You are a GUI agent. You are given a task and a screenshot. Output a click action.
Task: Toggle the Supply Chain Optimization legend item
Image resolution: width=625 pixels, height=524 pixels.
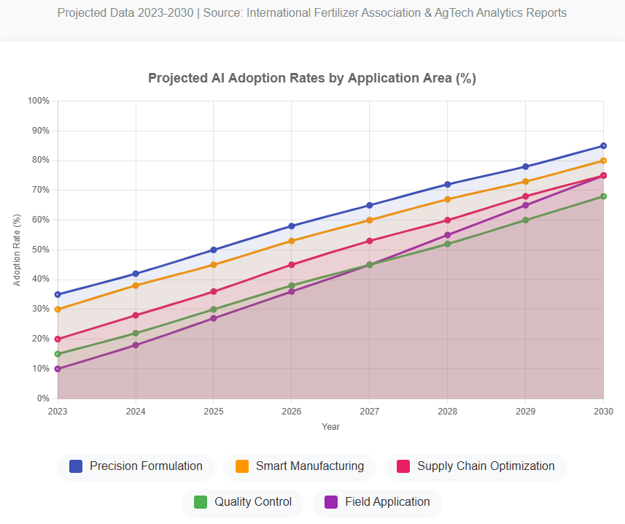tap(475, 466)
